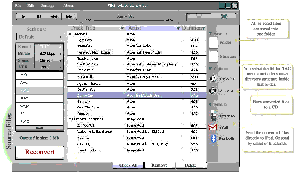Click the MP3, AAC disc icon
This screenshot has height=175, width=296.
pyautogui.click(x=213, y=91)
